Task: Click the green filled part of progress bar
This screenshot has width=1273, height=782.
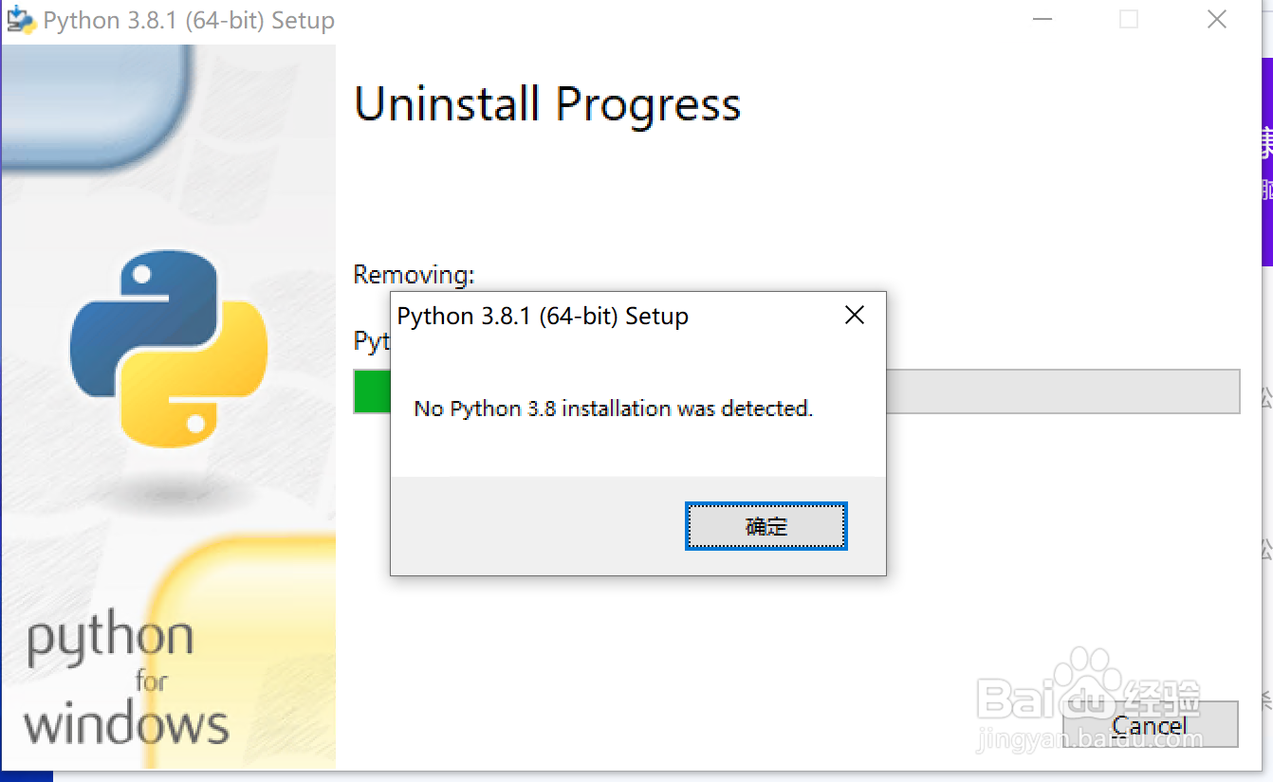Action: pyautogui.click(x=371, y=391)
